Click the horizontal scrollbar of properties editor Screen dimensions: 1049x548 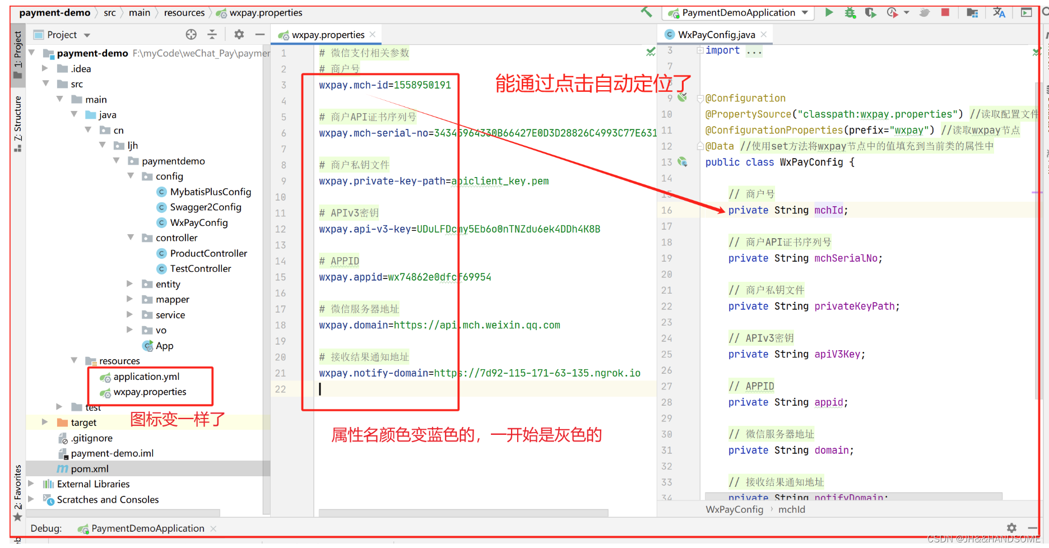pos(463,513)
